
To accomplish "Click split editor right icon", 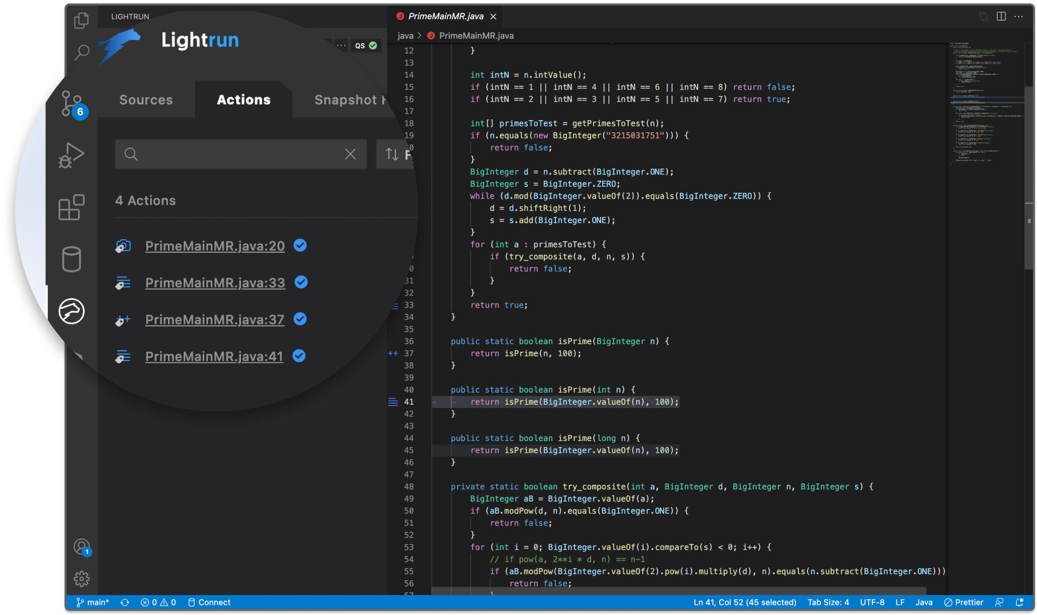I will pyautogui.click(x=1001, y=17).
